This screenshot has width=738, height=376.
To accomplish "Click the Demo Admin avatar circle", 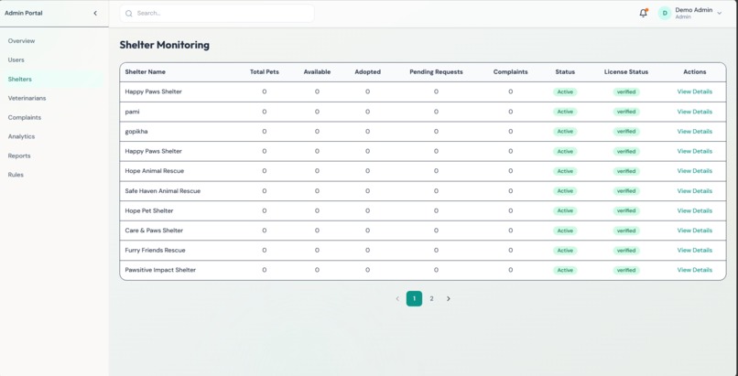I will coord(665,13).
